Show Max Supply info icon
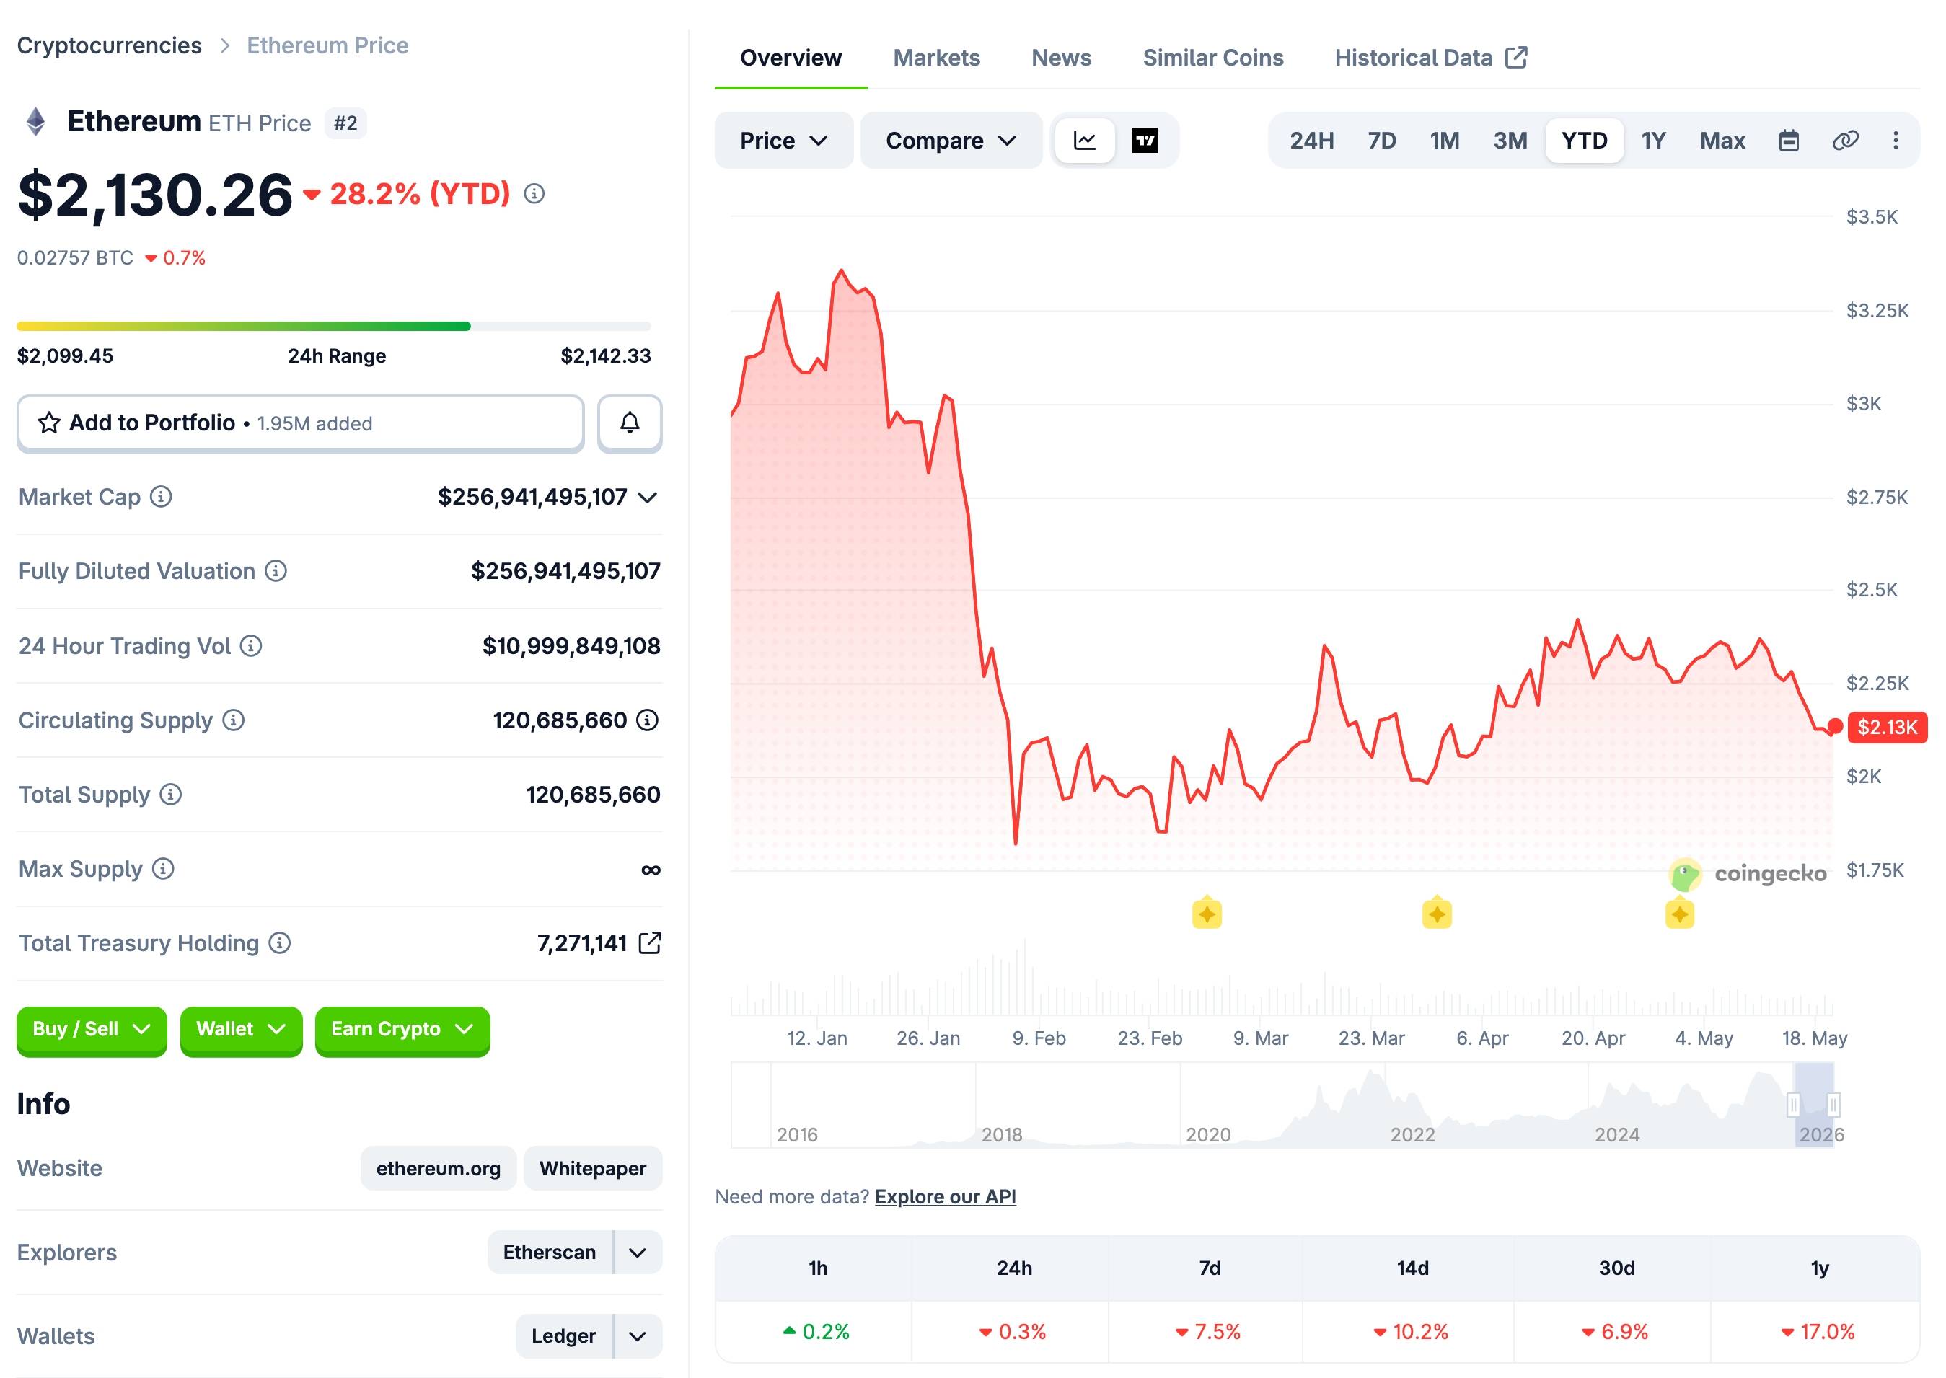Viewport: 1946px width, 1378px height. pos(163,869)
